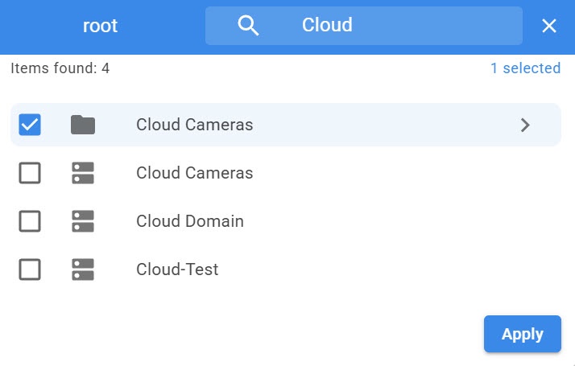This screenshot has height=366, width=575.
Task: Uncheck the Cloud Cameras folder checkbox
Action: (x=30, y=125)
